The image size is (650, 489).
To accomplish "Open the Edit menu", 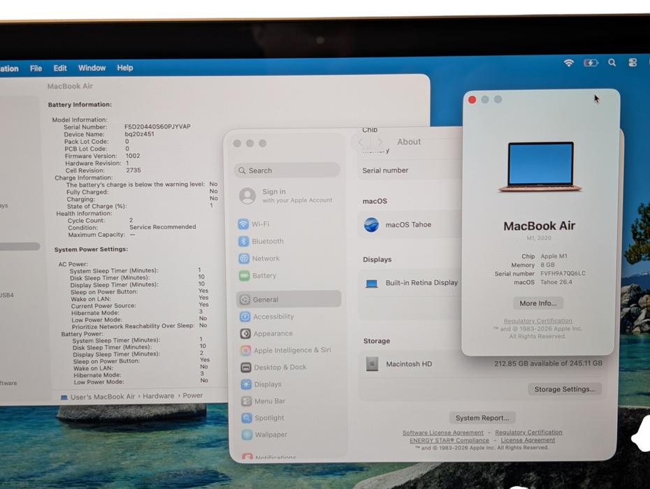I will [x=60, y=68].
